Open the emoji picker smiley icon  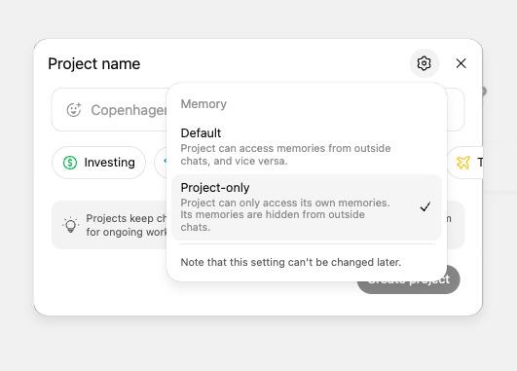(74, 110)
